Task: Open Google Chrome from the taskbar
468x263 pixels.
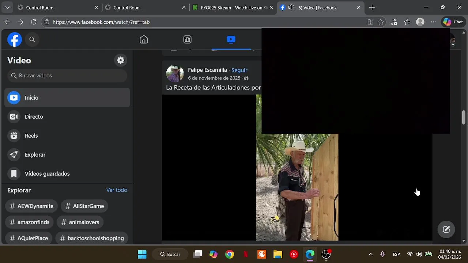Action: click(230, 254)
